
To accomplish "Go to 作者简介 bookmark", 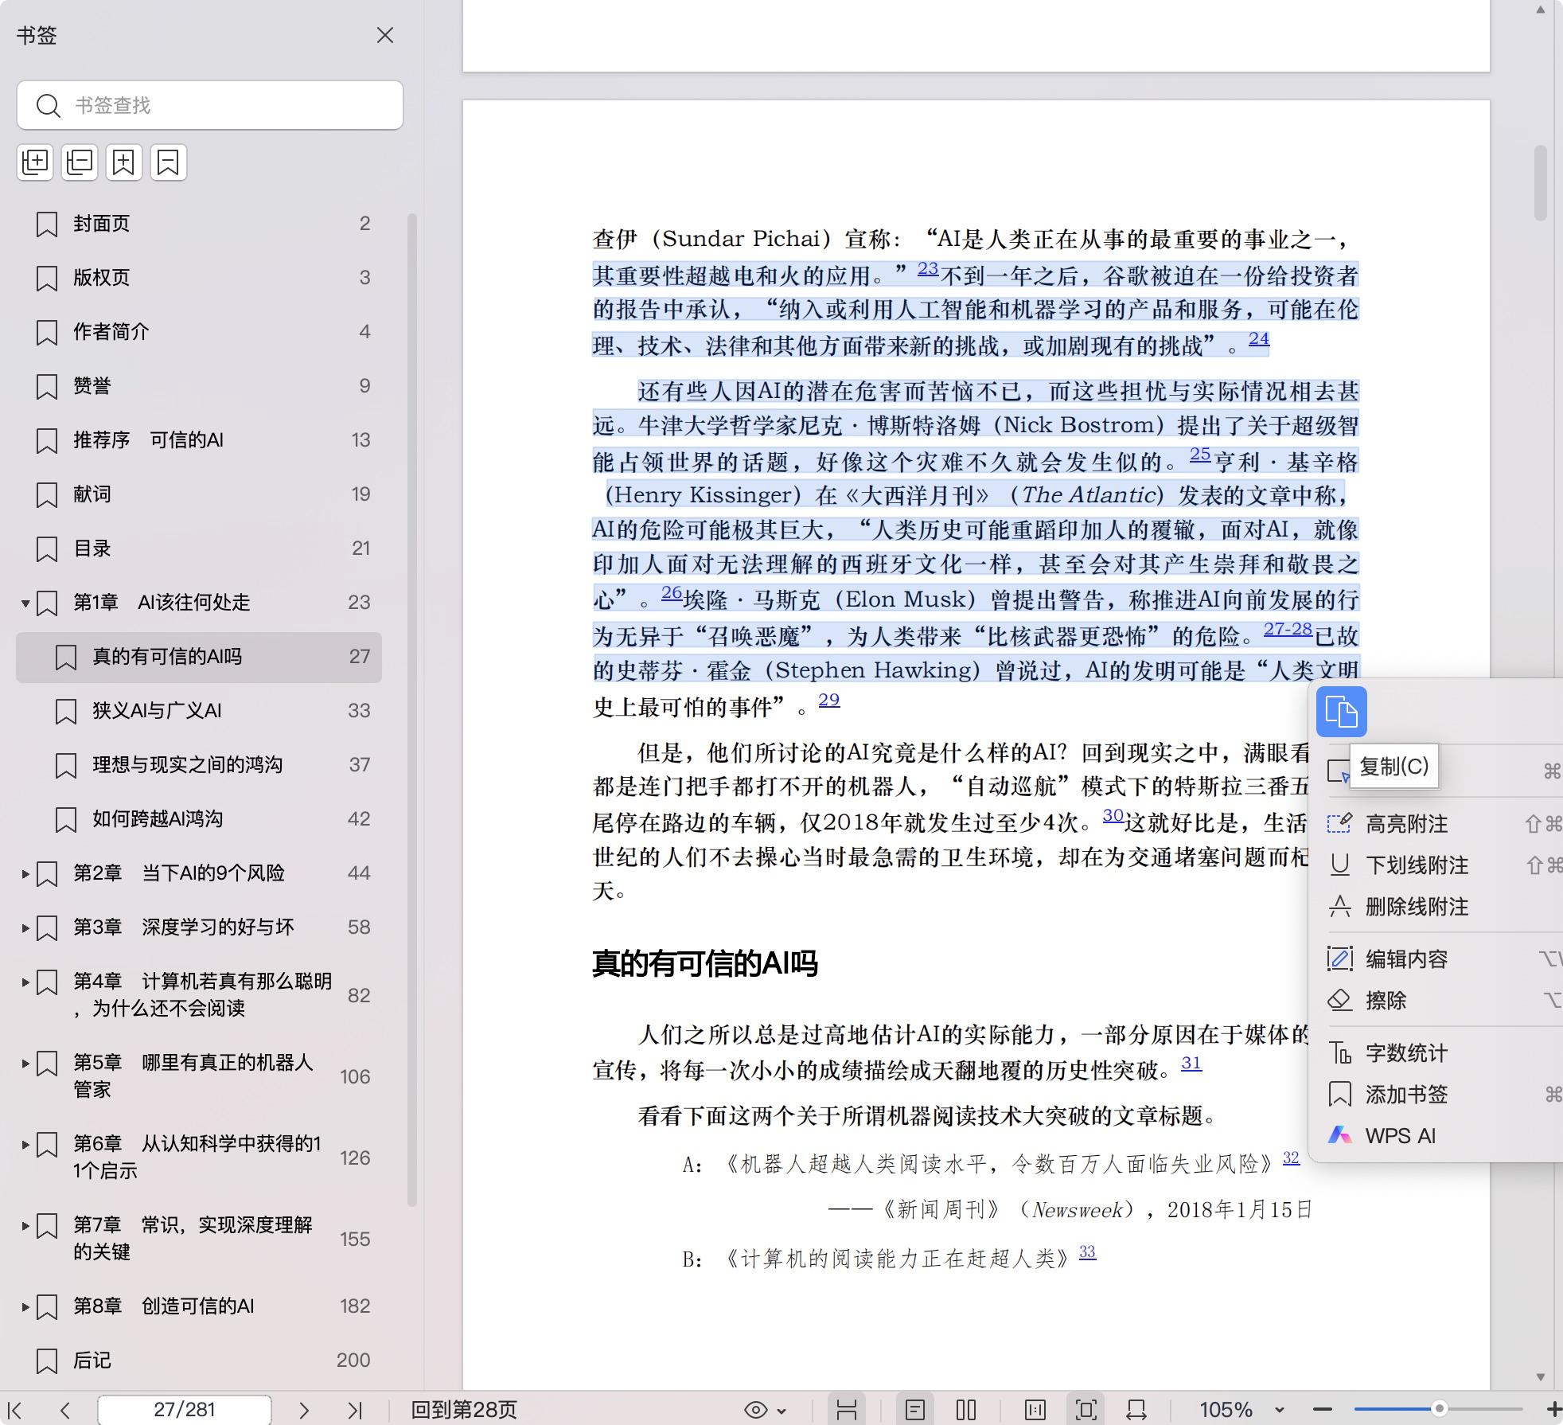I will (199, 332).
